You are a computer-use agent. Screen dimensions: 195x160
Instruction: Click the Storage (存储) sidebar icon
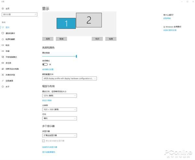tap(3, 51)
